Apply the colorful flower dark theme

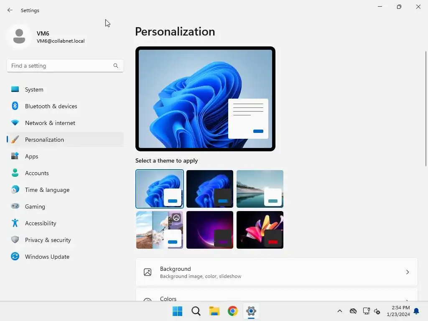tap(260, 229)
